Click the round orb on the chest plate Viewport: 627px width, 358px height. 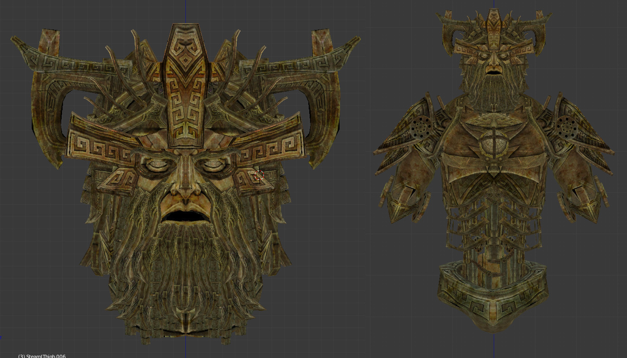coord(494,145)
